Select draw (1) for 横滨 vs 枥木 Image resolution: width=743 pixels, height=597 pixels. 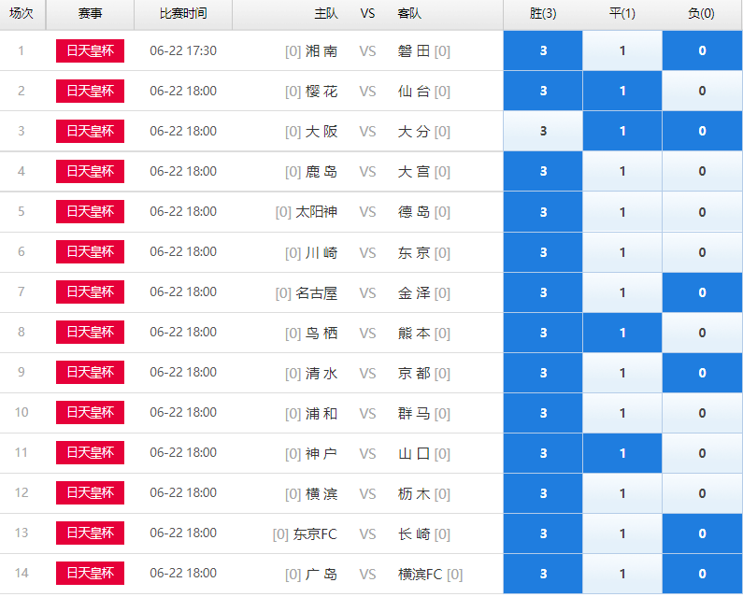(622, 493)
